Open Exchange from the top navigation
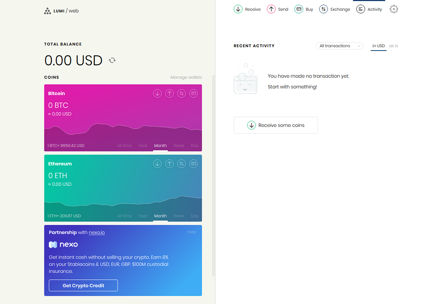The width and height of the screenshot is (421, 304). point(335,9)
